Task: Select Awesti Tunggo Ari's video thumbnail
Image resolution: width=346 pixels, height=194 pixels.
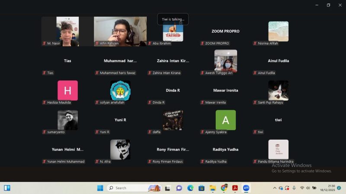Action: 225,60
